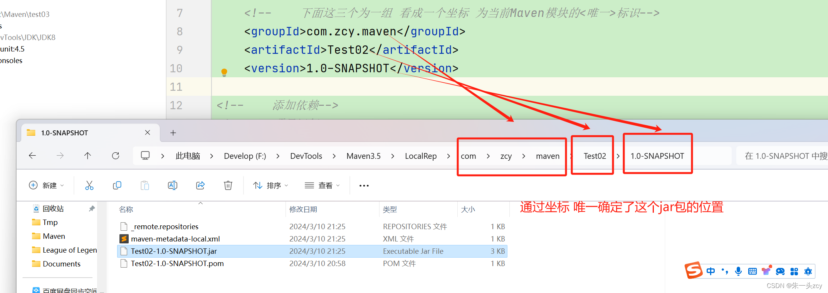828x293 pixels.
Task: Go up one folder level
Action: [x=88, y=156]
